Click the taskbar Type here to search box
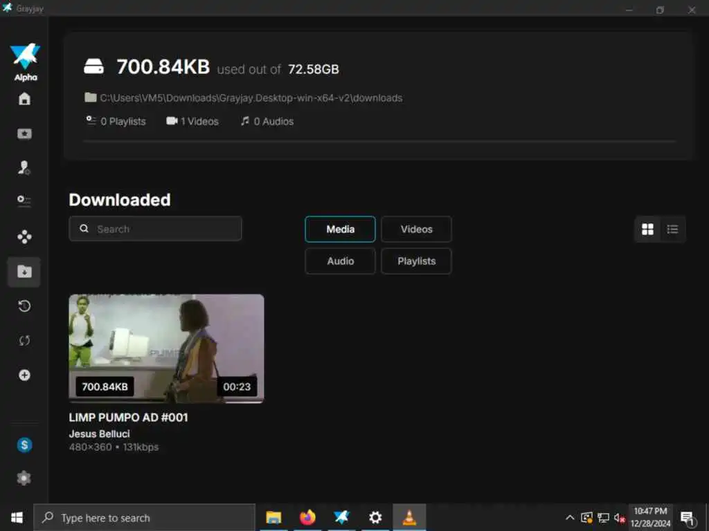 [145, 517]
